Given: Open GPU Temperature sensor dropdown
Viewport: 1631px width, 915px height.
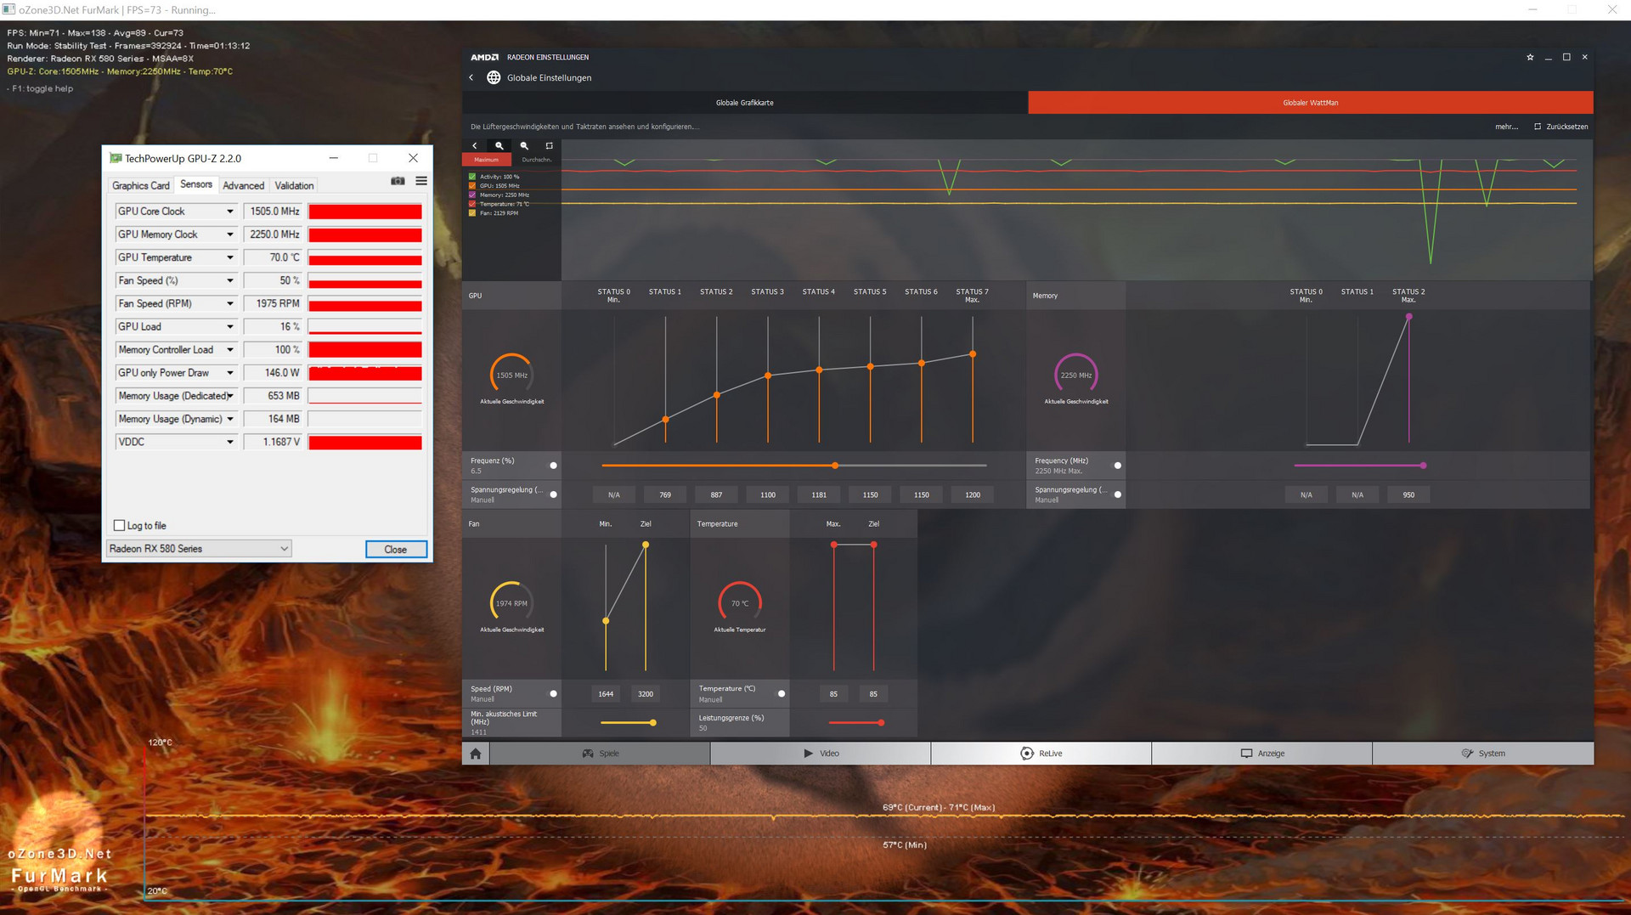Looking at the screenshot, I should pyautogui.click(x=229, y=257).
